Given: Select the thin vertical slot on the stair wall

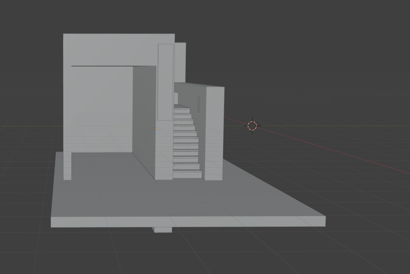Looking at the screenshot, I should [199, 105].
